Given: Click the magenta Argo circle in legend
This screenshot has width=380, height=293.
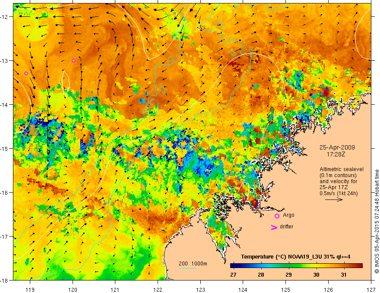Looking at the screenshot, I should [277, 216].
